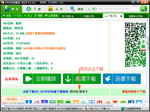The width and height of the screenshot is (150, 112).
Task: Expand the arrow after 周杰伦-稻香
Action: (86, 92)
